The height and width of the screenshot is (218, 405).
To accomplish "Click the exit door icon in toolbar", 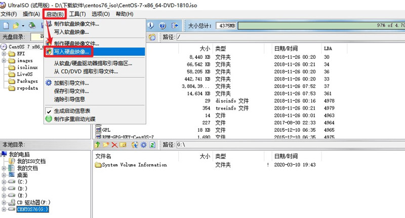I will click(x=175, y=25).
